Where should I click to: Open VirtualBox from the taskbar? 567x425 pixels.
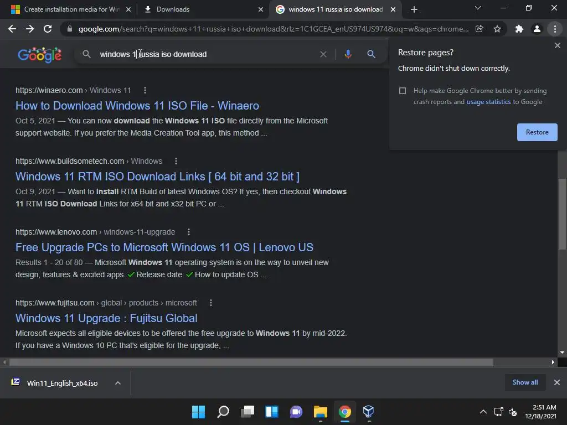(x=368, y=412)
